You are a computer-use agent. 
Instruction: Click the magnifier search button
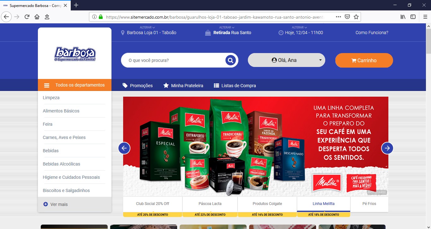pos(230,60)
